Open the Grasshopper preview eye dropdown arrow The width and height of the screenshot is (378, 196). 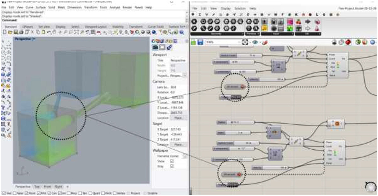(x=259, y=42)
